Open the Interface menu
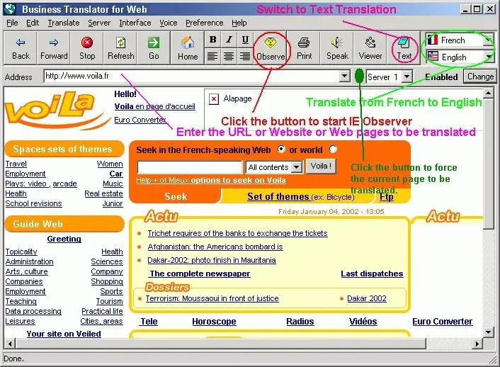The image size is (500, 367). pos(135,23)
